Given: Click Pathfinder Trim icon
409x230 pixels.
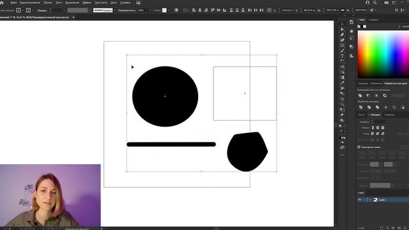Looking at the screenshot, I should pyautogui.click(x=369, y=107).
